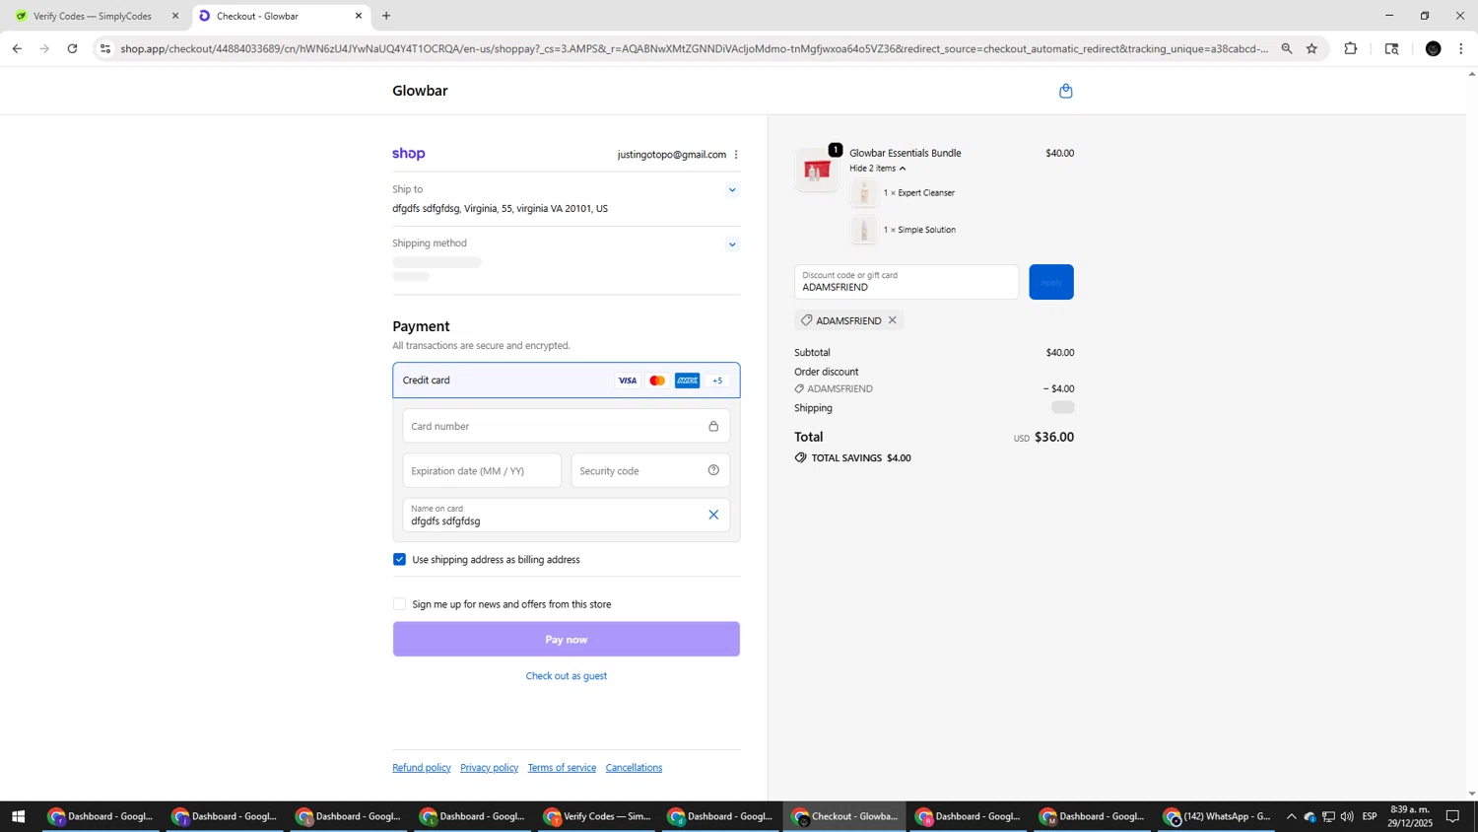Viewport: 1478px width, 832px height.
Task: Open Verify Codes taskbar window
Action: 599,816
